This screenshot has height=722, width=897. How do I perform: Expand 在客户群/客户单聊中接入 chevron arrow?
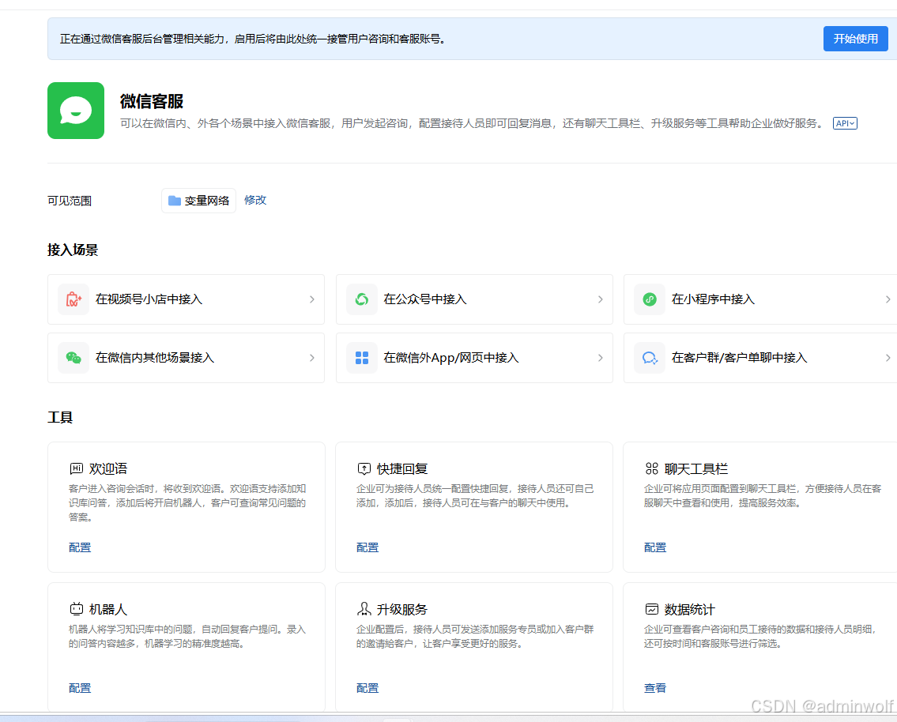point(888,358)
